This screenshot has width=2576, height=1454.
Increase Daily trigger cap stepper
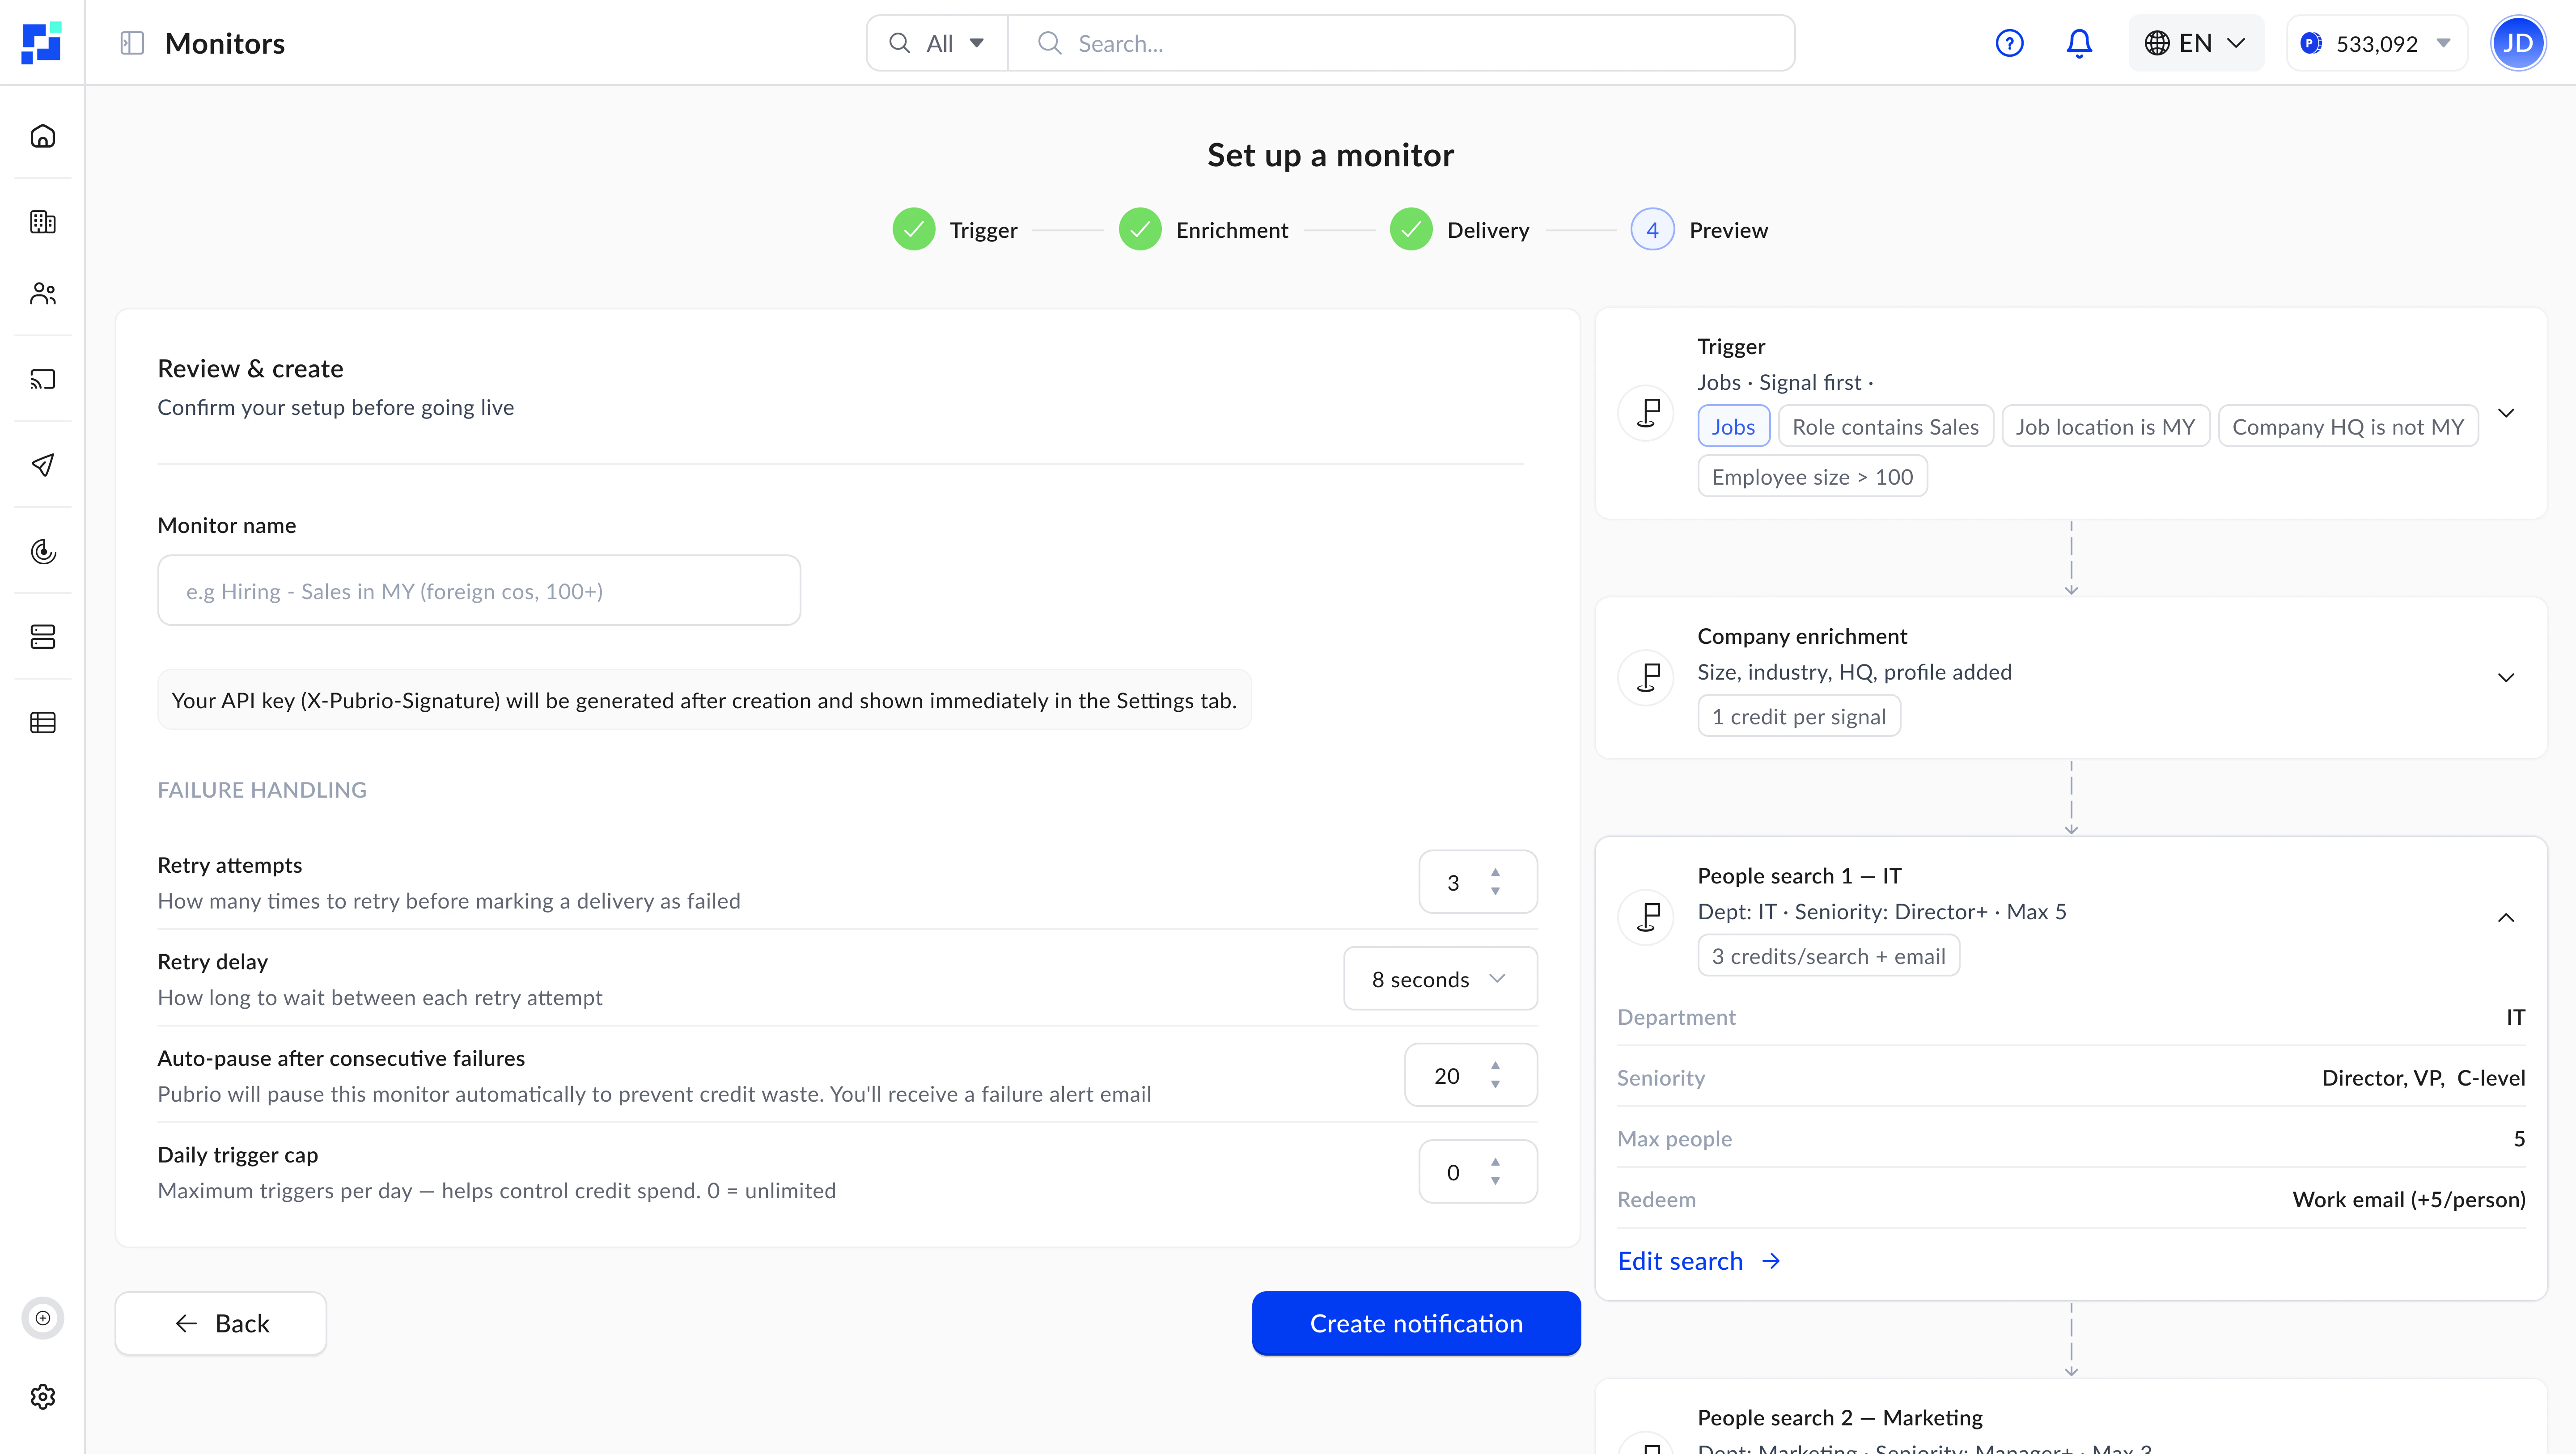click(x=1495, y=1162)
